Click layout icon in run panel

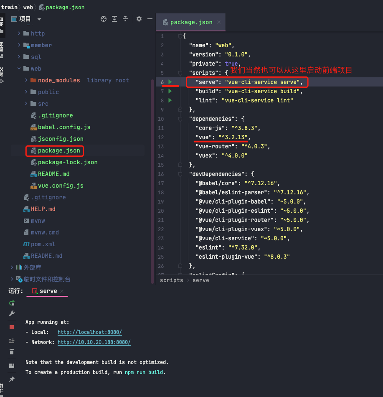point(12,365)
